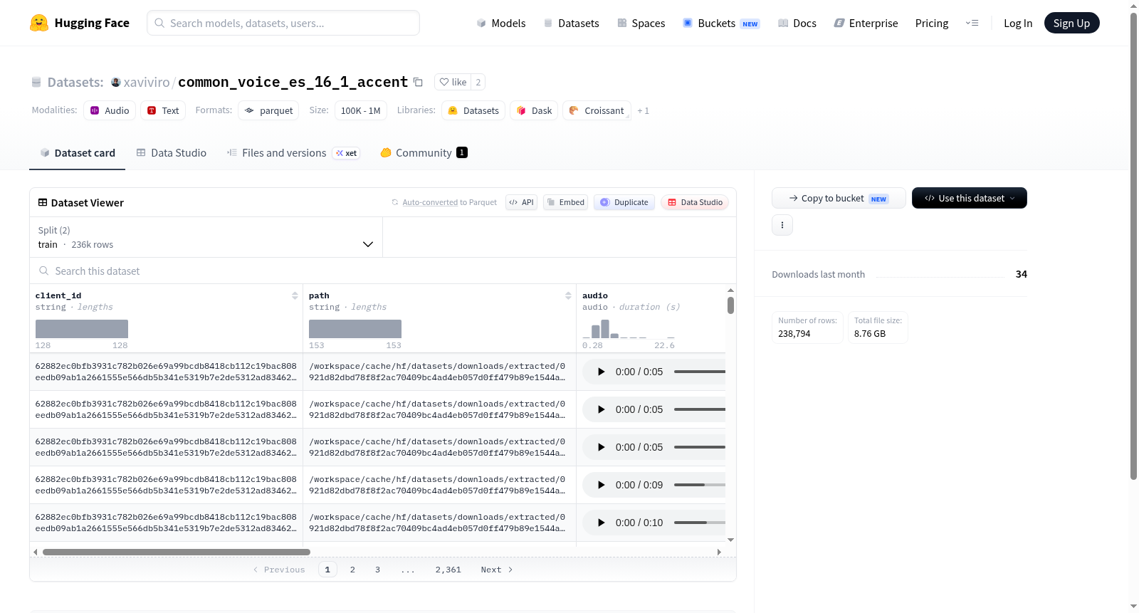Navigate to Spaces
The height and width of the screenshot is (613, 1139).
641,23
